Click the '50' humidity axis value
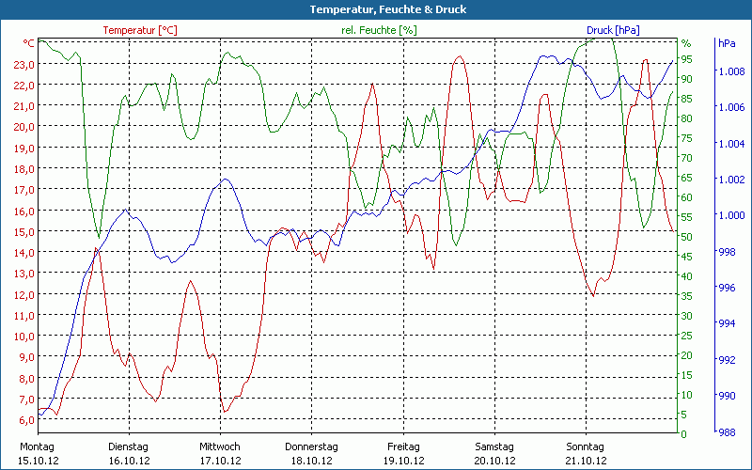 pyautogui.click(x=687, y=237)
